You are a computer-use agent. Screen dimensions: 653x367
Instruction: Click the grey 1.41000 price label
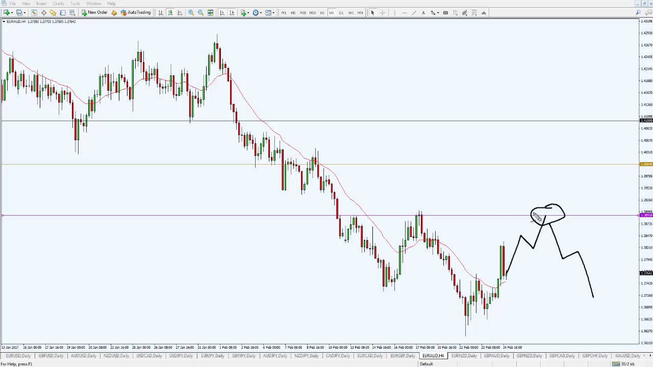[x=646, y=121]
